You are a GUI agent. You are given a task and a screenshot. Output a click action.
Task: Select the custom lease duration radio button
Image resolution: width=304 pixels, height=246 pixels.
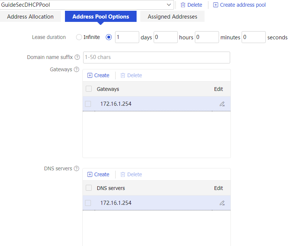pos(109,37)
